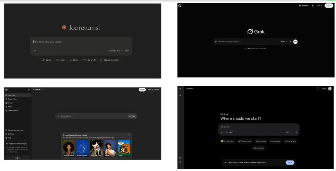The height and width of the screenshot is (171, 336).
Task: Dismiss the Make music banner in Gemini
Action: [225, 162]
